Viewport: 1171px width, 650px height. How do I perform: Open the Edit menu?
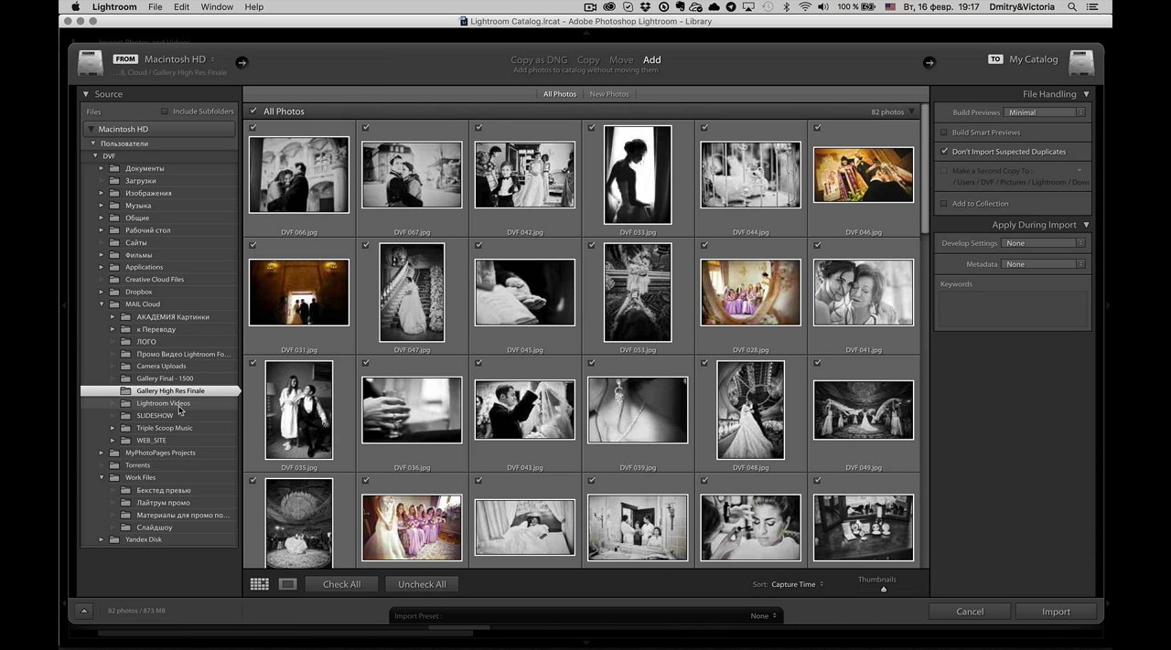(x=182, y=6)
